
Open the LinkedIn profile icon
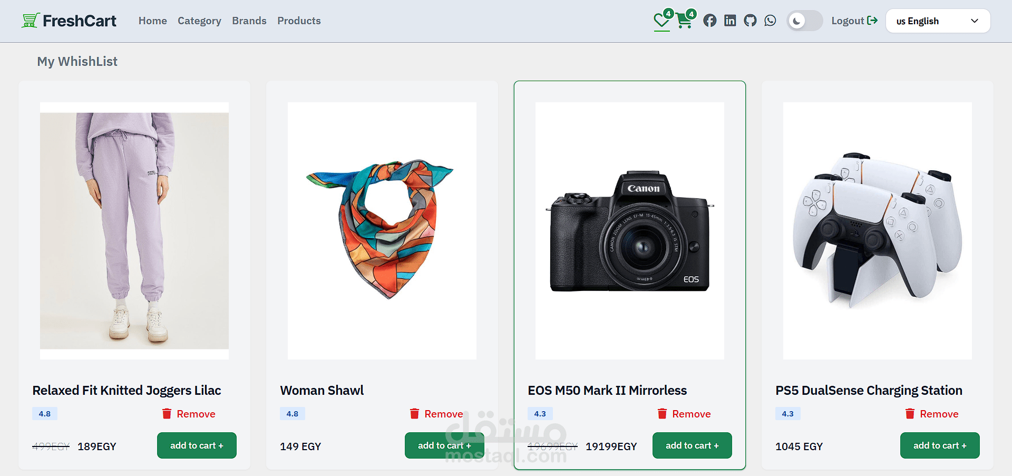coord(730,21)
